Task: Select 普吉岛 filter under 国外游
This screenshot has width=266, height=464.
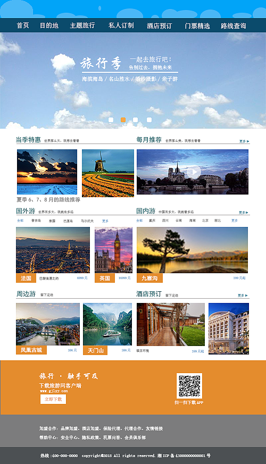Action: coord(36,221)
